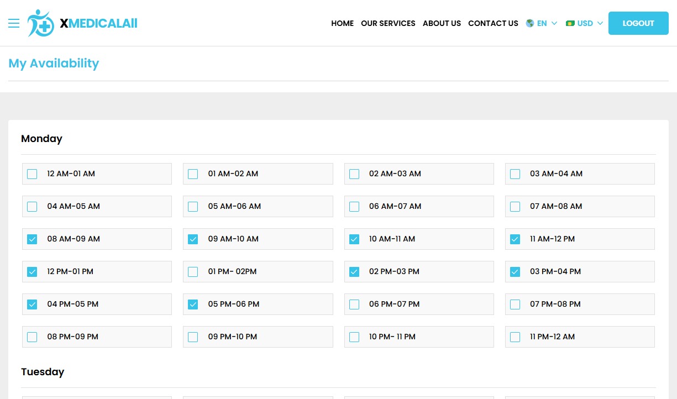Enable the 06 PM-07 PM availability
677x399 pixels.
(x=354, y=304)
